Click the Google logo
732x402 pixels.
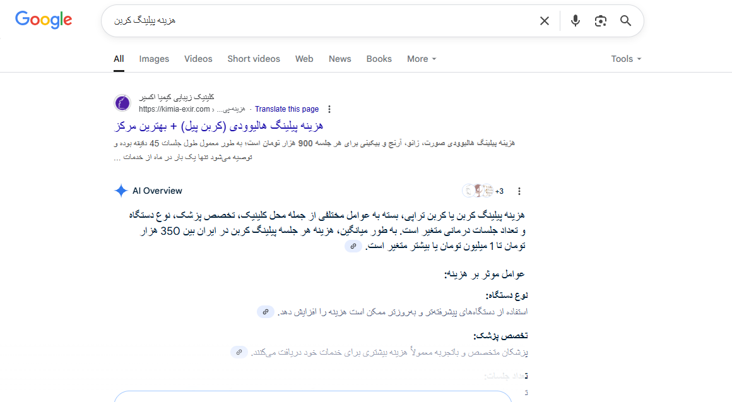(x=44, y=20)
